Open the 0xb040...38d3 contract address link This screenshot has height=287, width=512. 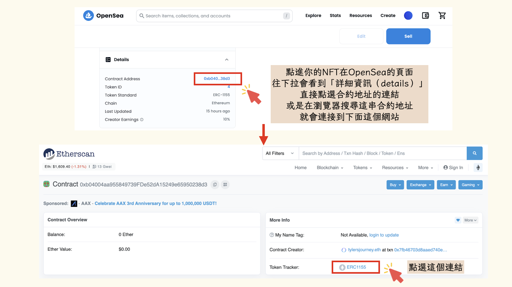pos(217,79)
